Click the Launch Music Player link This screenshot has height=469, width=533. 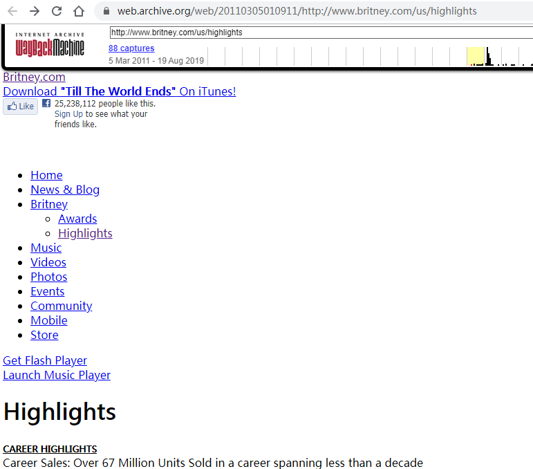(57, 375)
